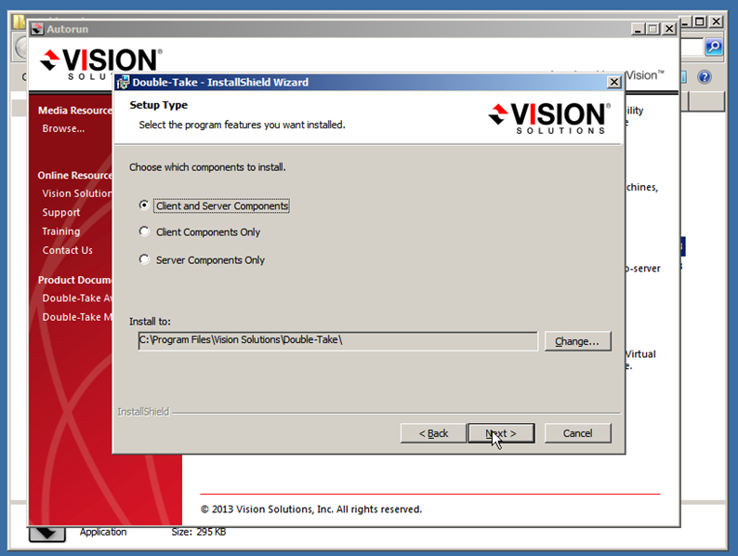This screenshot has height=556, width=738.
Task: Open first Double-Take documentation link
Action: click(77, 298)
